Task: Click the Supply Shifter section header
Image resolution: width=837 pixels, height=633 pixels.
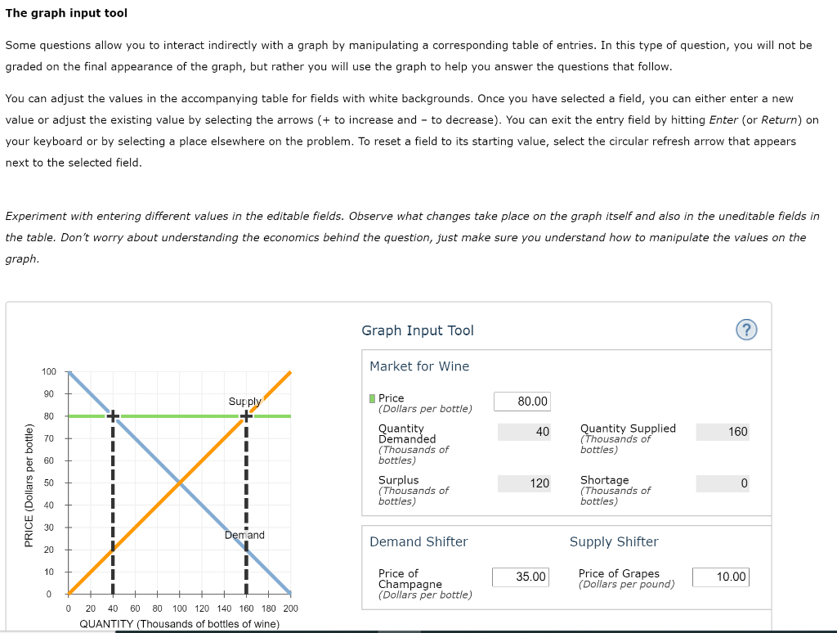Action: click(614, 541)
